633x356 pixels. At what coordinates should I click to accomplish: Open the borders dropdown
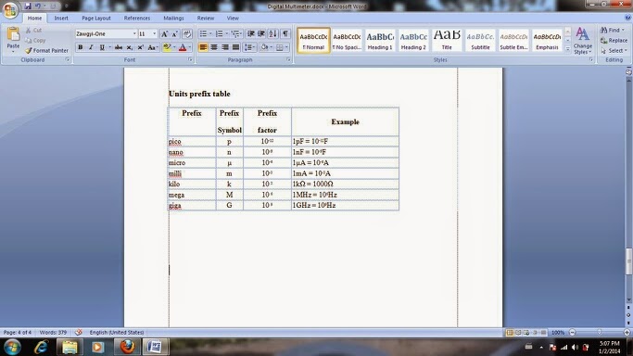pos(286,47)
